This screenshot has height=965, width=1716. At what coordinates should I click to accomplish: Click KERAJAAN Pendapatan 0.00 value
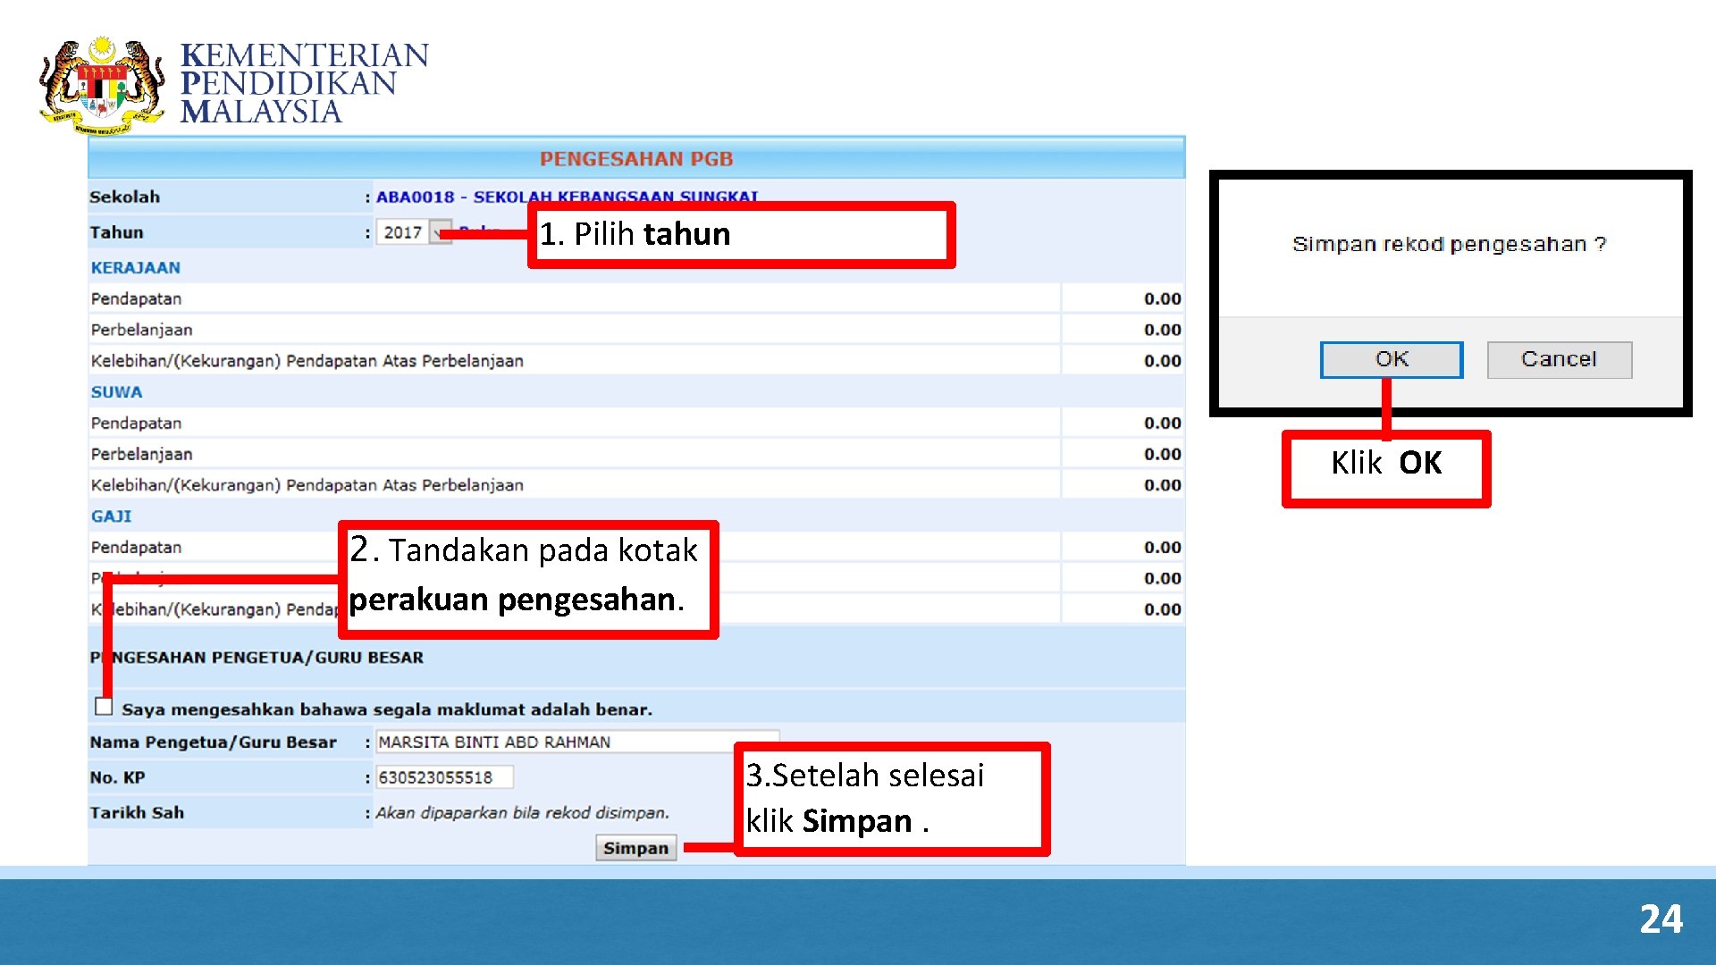[x=1162, y=299]
